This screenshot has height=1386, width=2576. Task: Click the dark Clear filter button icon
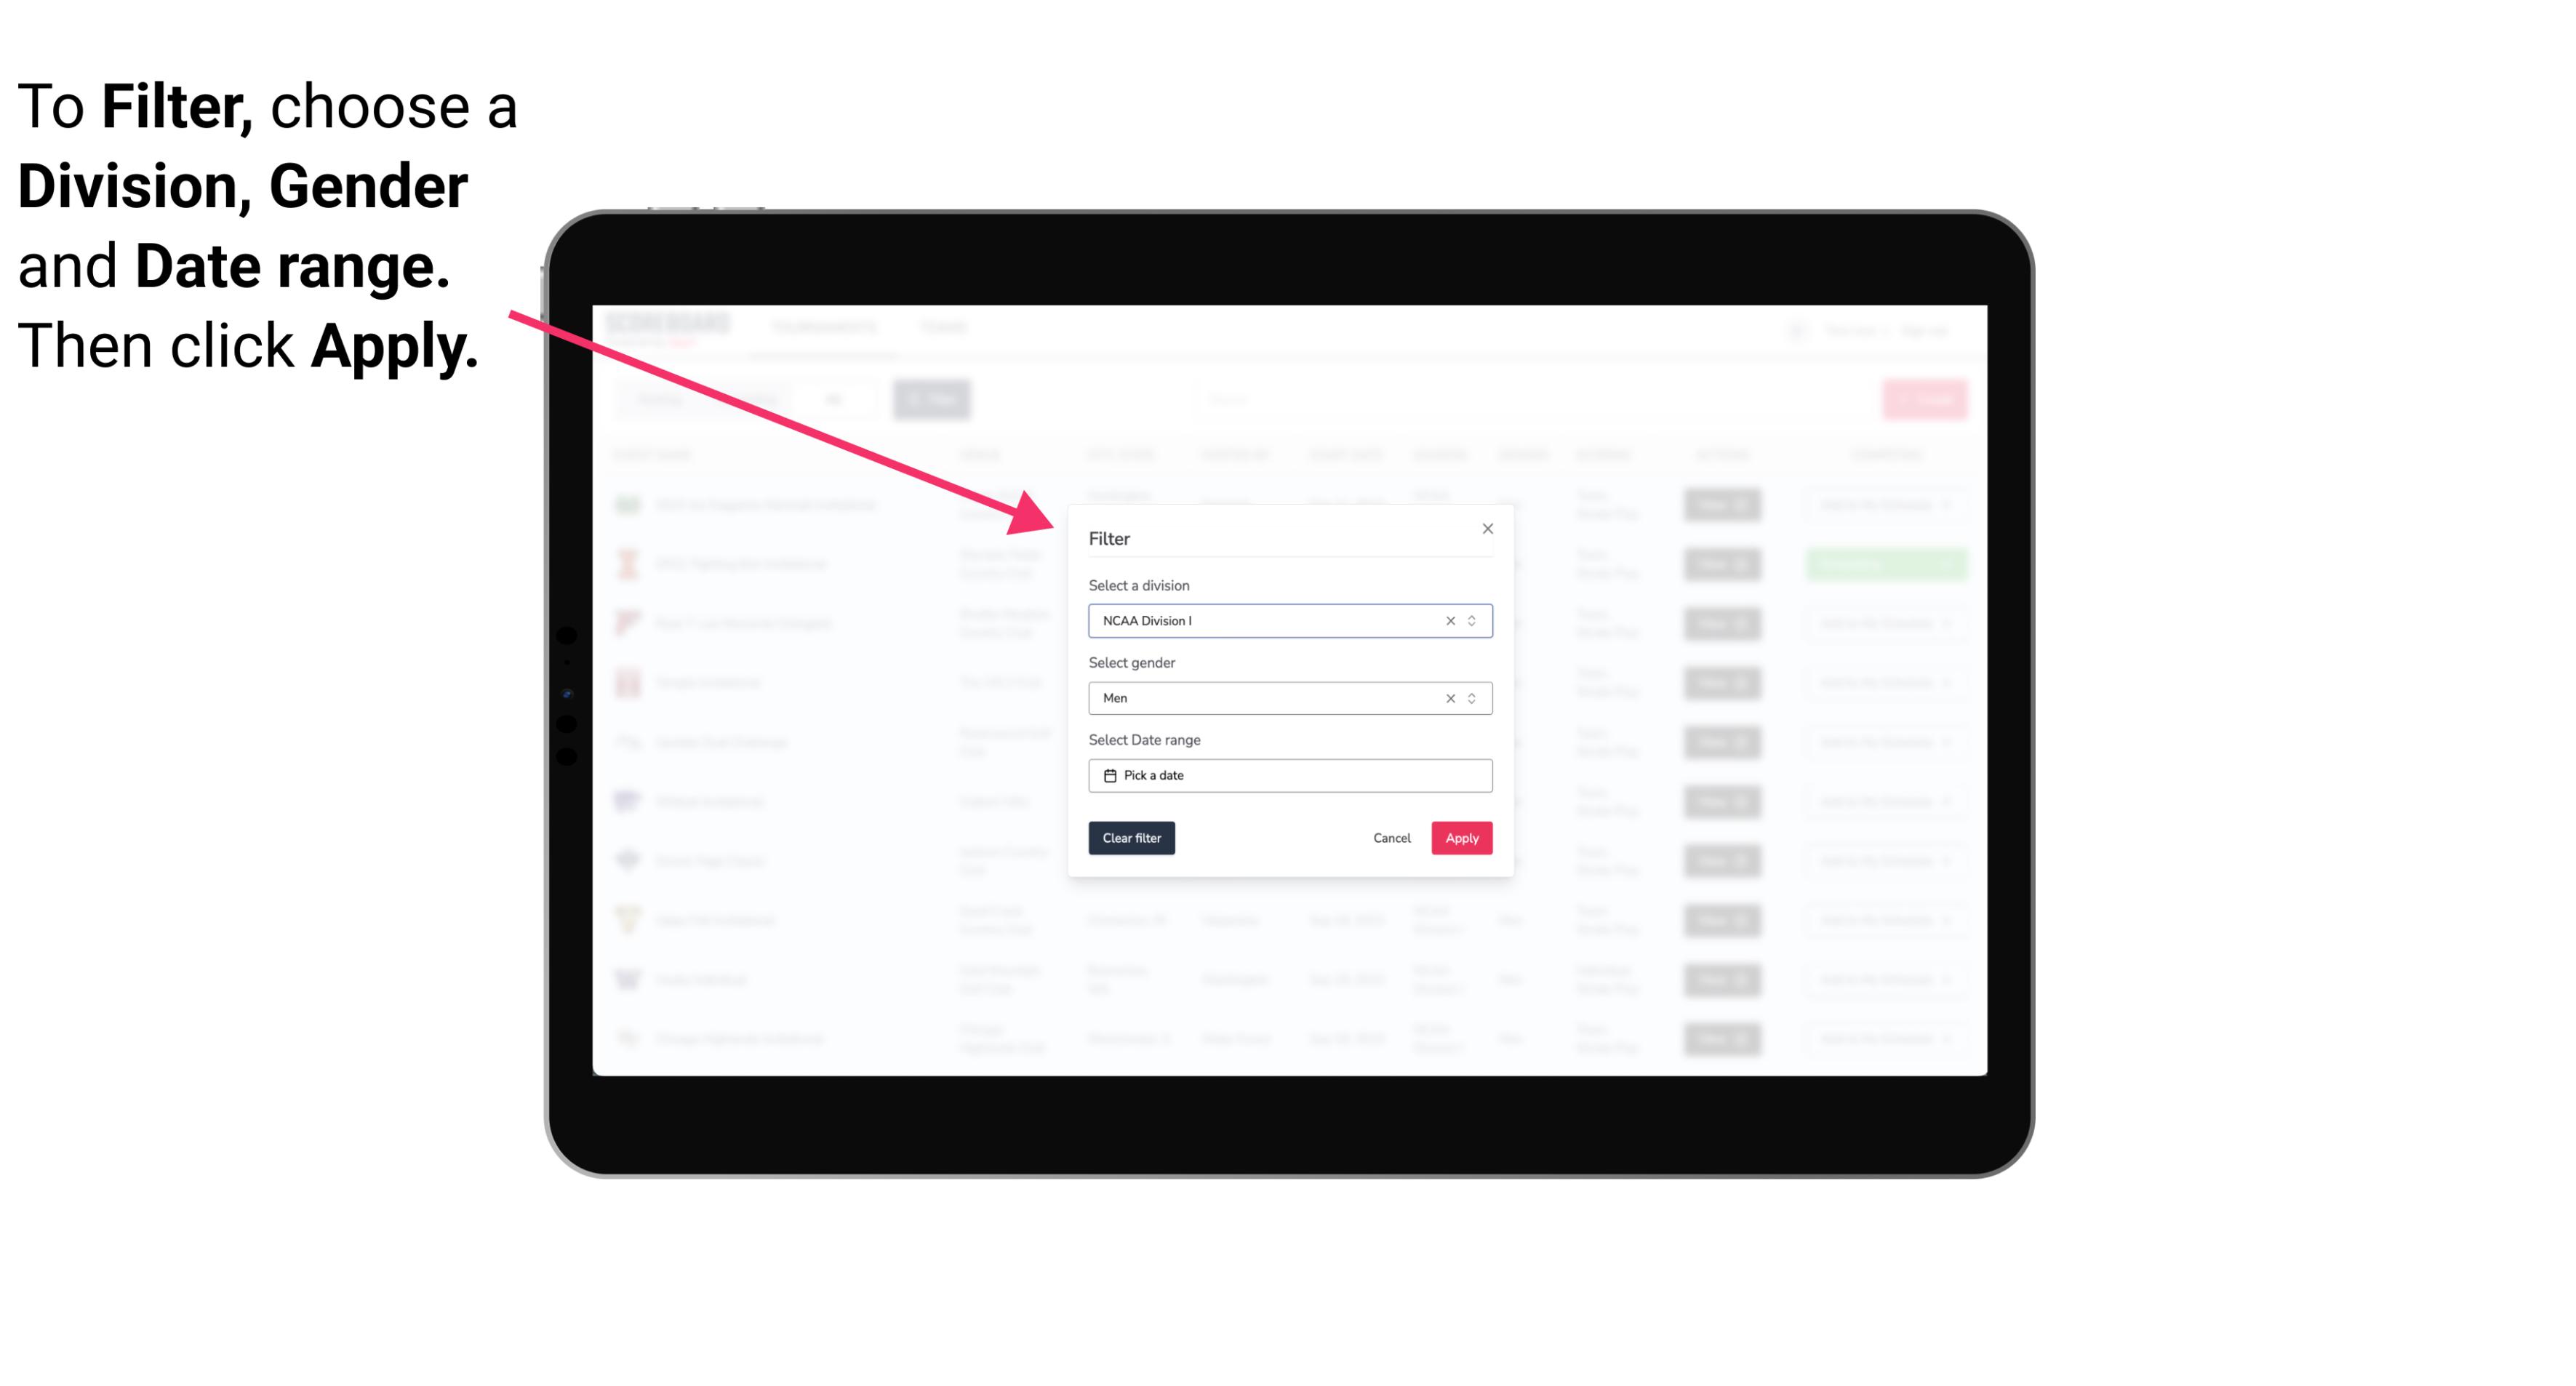pos(1132,838)
